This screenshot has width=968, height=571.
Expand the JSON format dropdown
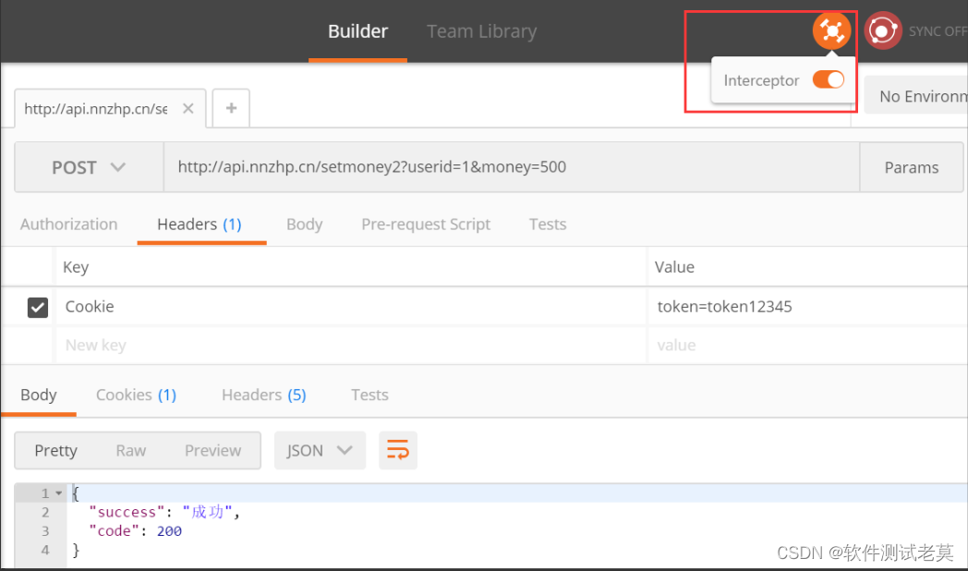point(320,450)
